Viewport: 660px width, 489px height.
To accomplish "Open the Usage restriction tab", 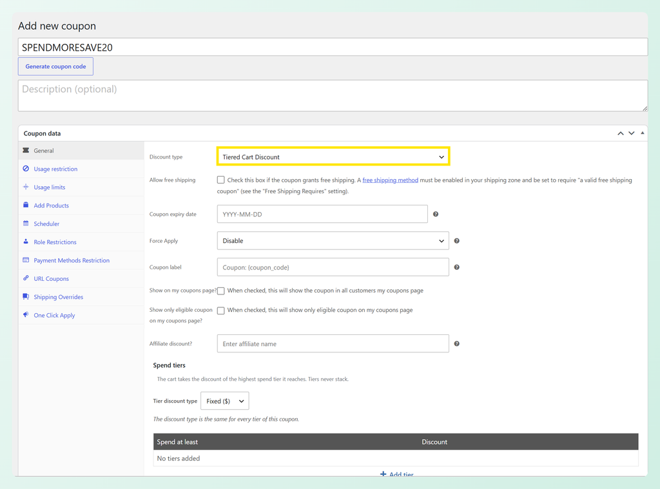I will [x=81, y=169].
